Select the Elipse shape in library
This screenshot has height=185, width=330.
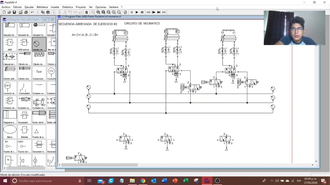click(10, 132)
